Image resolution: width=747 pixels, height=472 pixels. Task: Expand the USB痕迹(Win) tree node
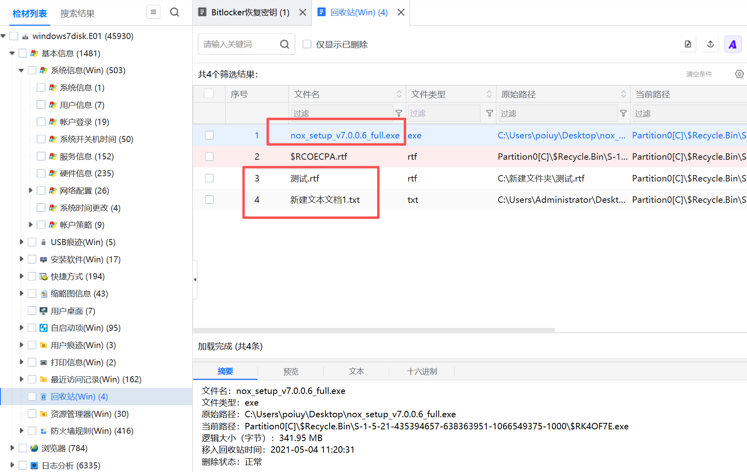pyautogui.click(x=21, y=242)
